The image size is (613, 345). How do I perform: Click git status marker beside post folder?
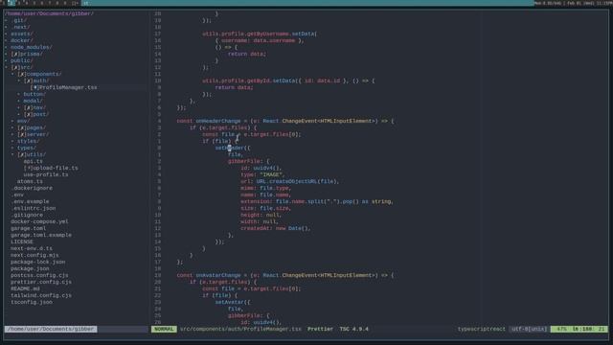coord(28,114)
